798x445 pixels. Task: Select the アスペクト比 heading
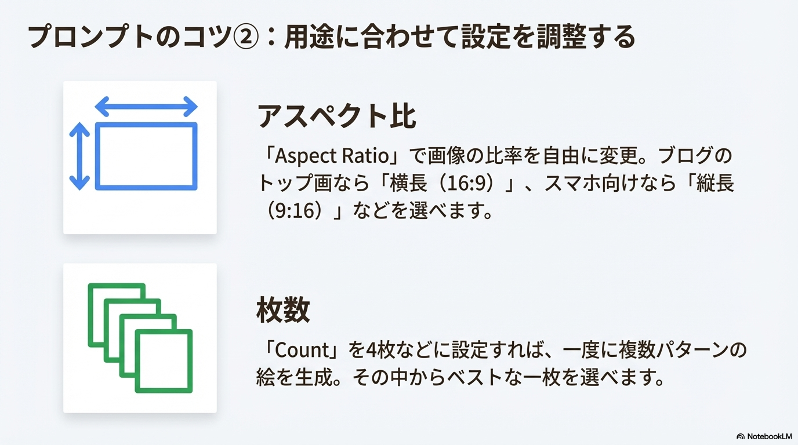tap(337, 117)
